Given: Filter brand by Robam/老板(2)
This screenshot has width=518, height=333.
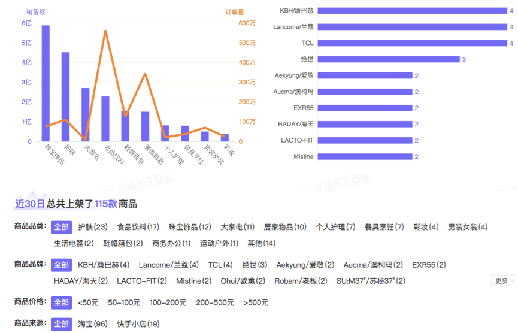Looking at the screenshot, I should (x=301, y=281).
